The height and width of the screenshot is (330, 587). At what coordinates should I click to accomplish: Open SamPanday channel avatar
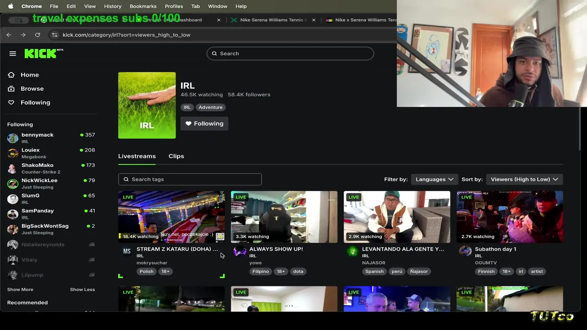pos(13,214)
